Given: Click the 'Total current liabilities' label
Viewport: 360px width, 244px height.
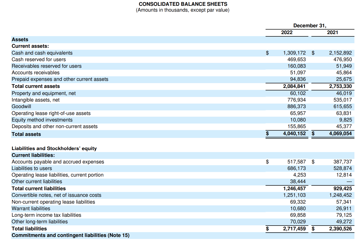Looking at the screenshot, I should pos(38,188).
